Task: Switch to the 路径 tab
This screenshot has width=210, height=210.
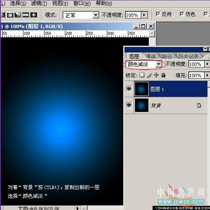Action: point(167,56)
